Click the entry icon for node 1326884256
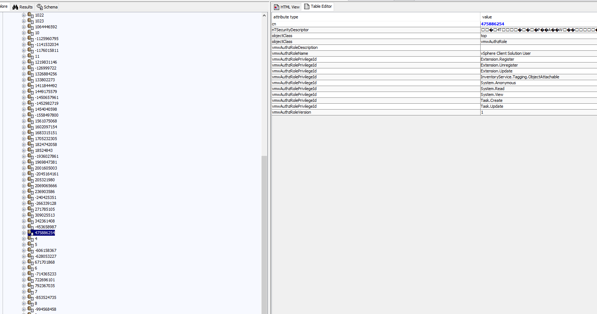 (31, 74)
